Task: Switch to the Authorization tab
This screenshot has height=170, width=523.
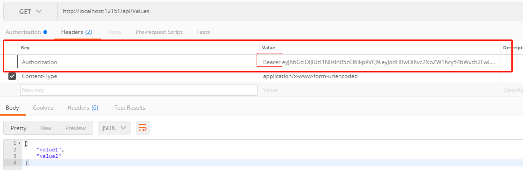Action: 26,32
